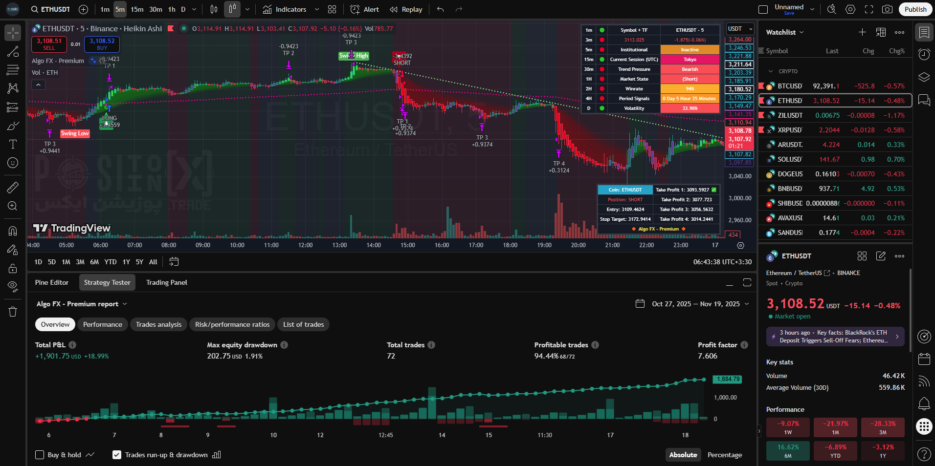
Task: Click the blue BUY price button
Action: click(x=102, y=44)
